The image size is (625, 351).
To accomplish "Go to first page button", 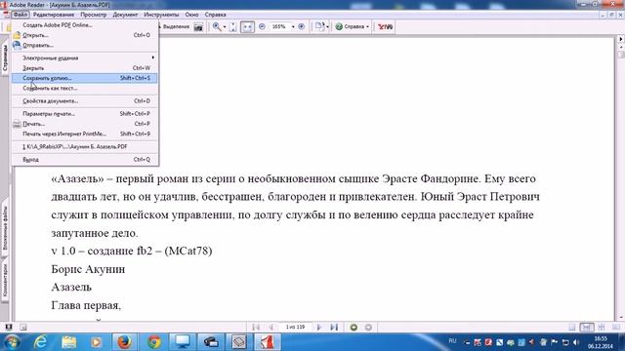I will coord(256,328).
